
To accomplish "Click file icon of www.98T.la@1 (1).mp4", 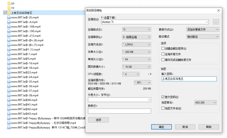I will (x=9, y=49).
